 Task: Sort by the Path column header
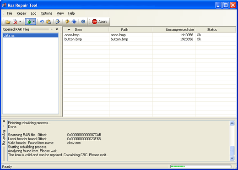click(x=130, y=30)
